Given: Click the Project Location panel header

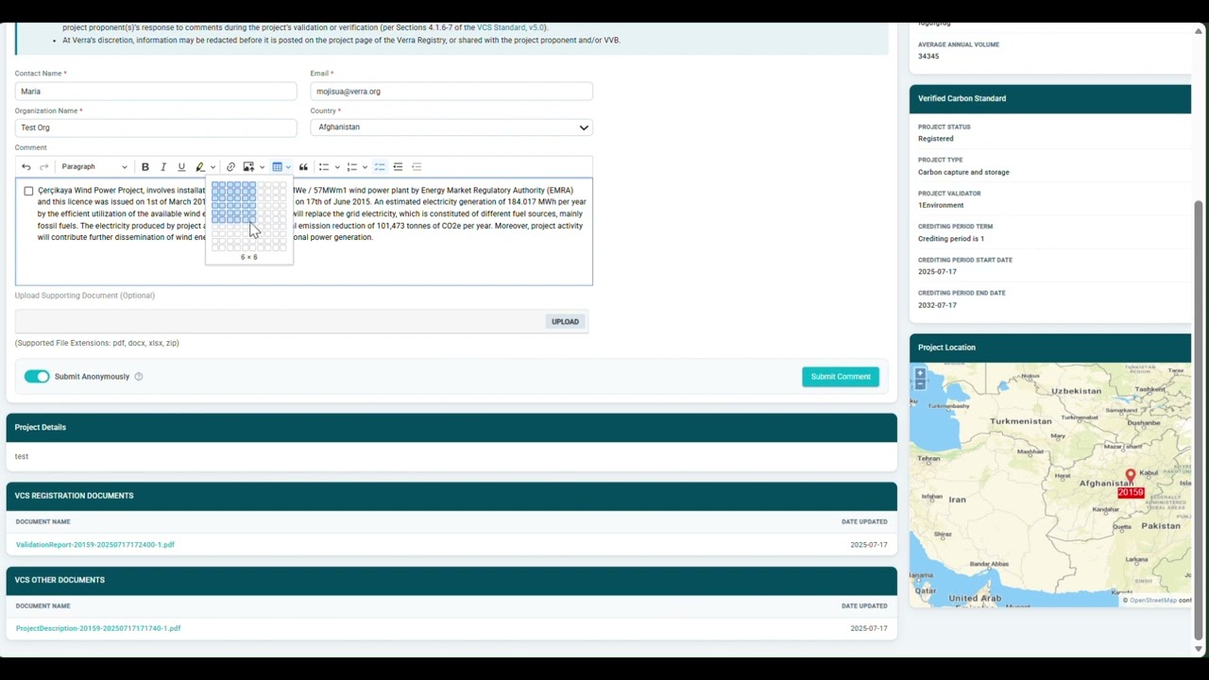Looking at the screenshot, I should tap(1050, 348).
